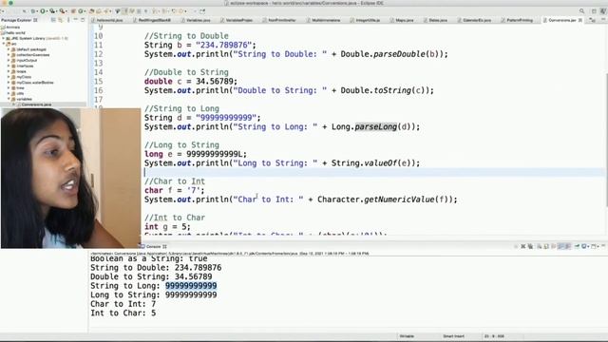The height and width of the screenshot is (342, 608).
Task: Toggle show console when standard error changes
Action: tap(568, 246)
